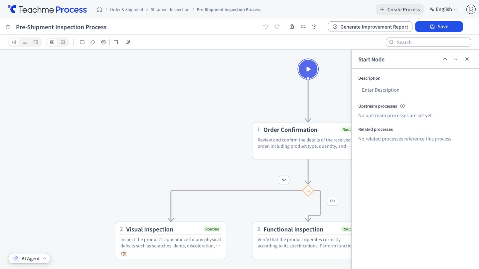
Task: Select the orange branch gateway diamond
Action: pyautogui.click(x=308, y=191)
